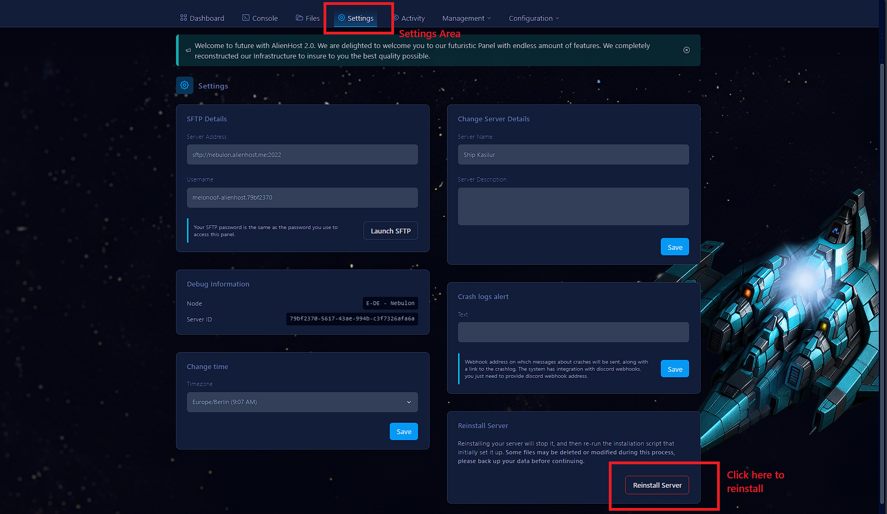The height and width of the screenshot is (514, 887).
Task: Click the Server Description text area
Action: 573,206
